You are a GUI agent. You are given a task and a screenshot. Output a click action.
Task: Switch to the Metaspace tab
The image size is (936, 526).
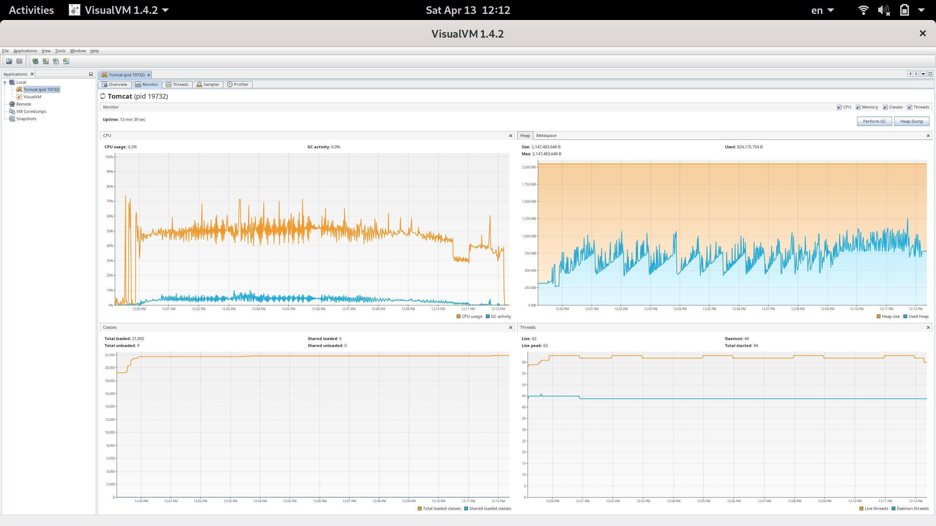[546, 136]
